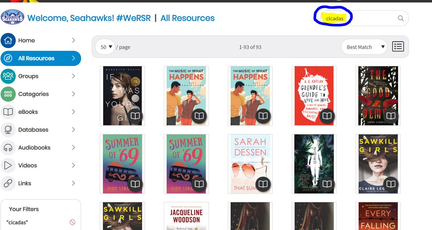
Task: Select All Resources in sidebar
Action: [41, 58]
